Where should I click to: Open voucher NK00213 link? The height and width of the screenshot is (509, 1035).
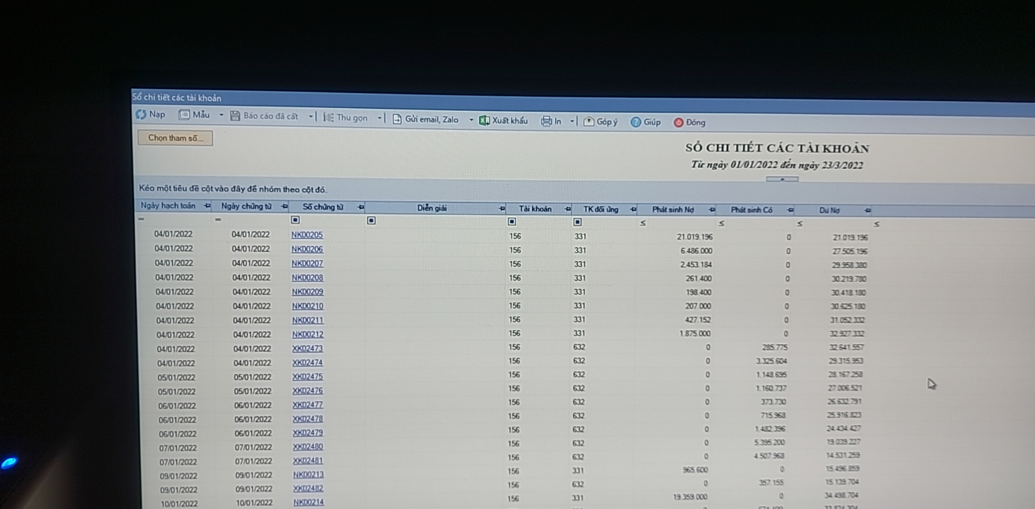click(x=308, y=474)
